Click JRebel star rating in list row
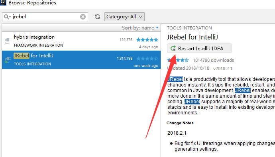 tap(147, 59)
